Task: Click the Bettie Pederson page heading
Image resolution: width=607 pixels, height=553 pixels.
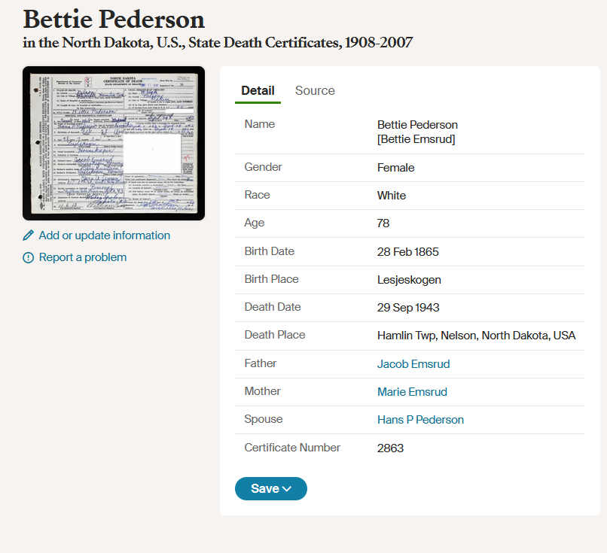Action: (x=114, y=20)
